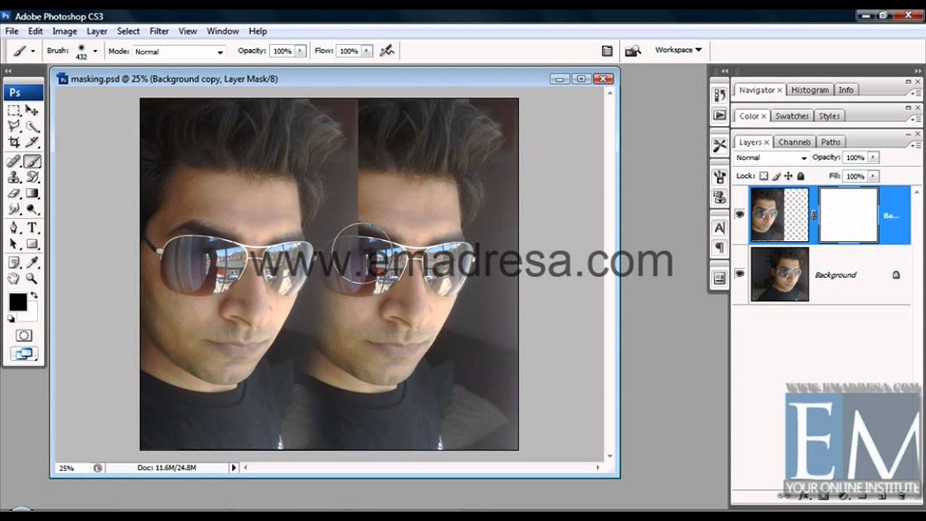
Task: Toggle Quick Mask mode
Action: pyautogui.click(x=24, y=336)
